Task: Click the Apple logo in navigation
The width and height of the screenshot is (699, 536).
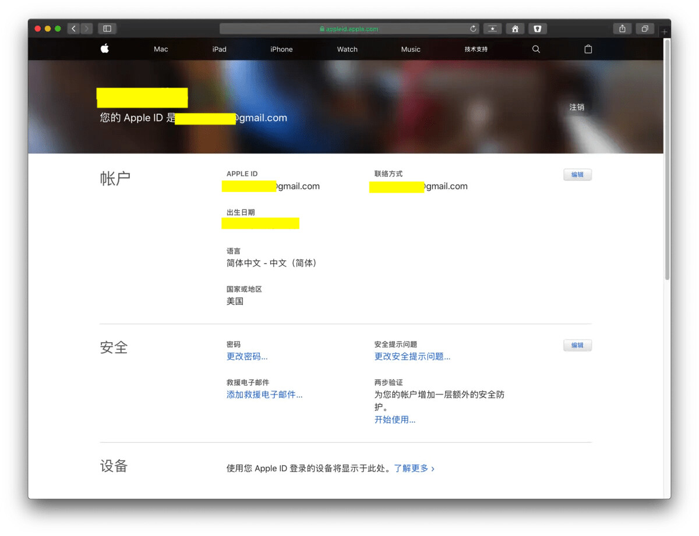Action: click(105, 49)
